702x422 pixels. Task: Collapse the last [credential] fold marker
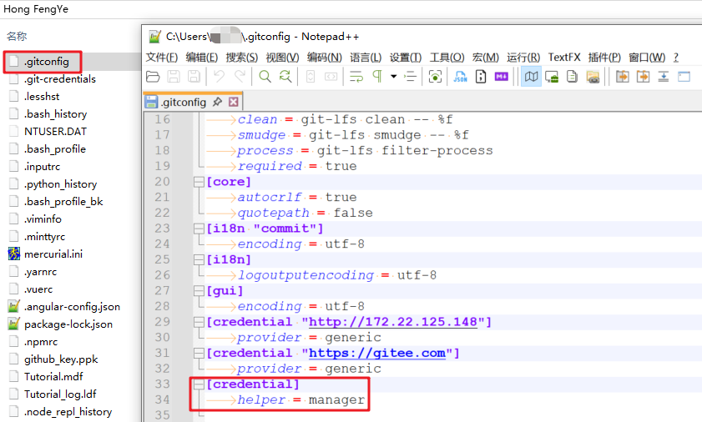point(199,384)
